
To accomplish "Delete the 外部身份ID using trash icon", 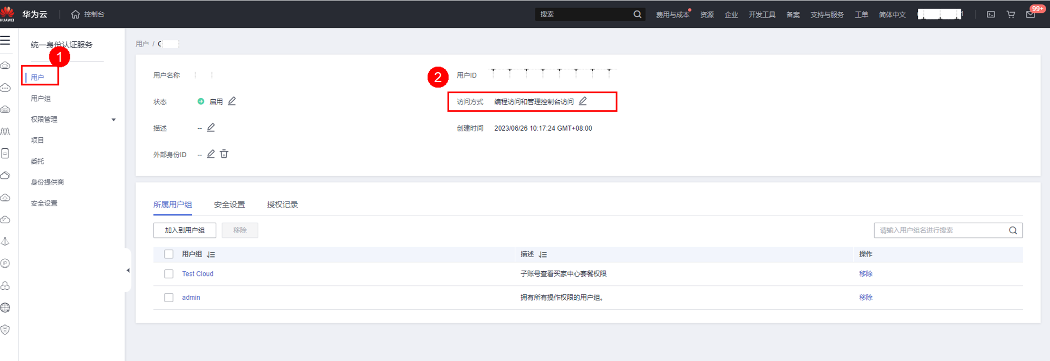I will (x=224, y=154).
